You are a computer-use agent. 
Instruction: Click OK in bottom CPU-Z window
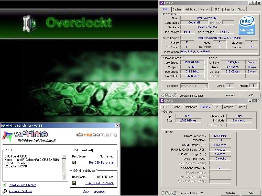point(251,193)
